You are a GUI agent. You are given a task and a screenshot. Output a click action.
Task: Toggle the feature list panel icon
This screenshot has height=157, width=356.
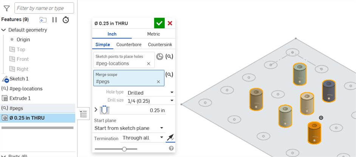(x=84, y=113)
